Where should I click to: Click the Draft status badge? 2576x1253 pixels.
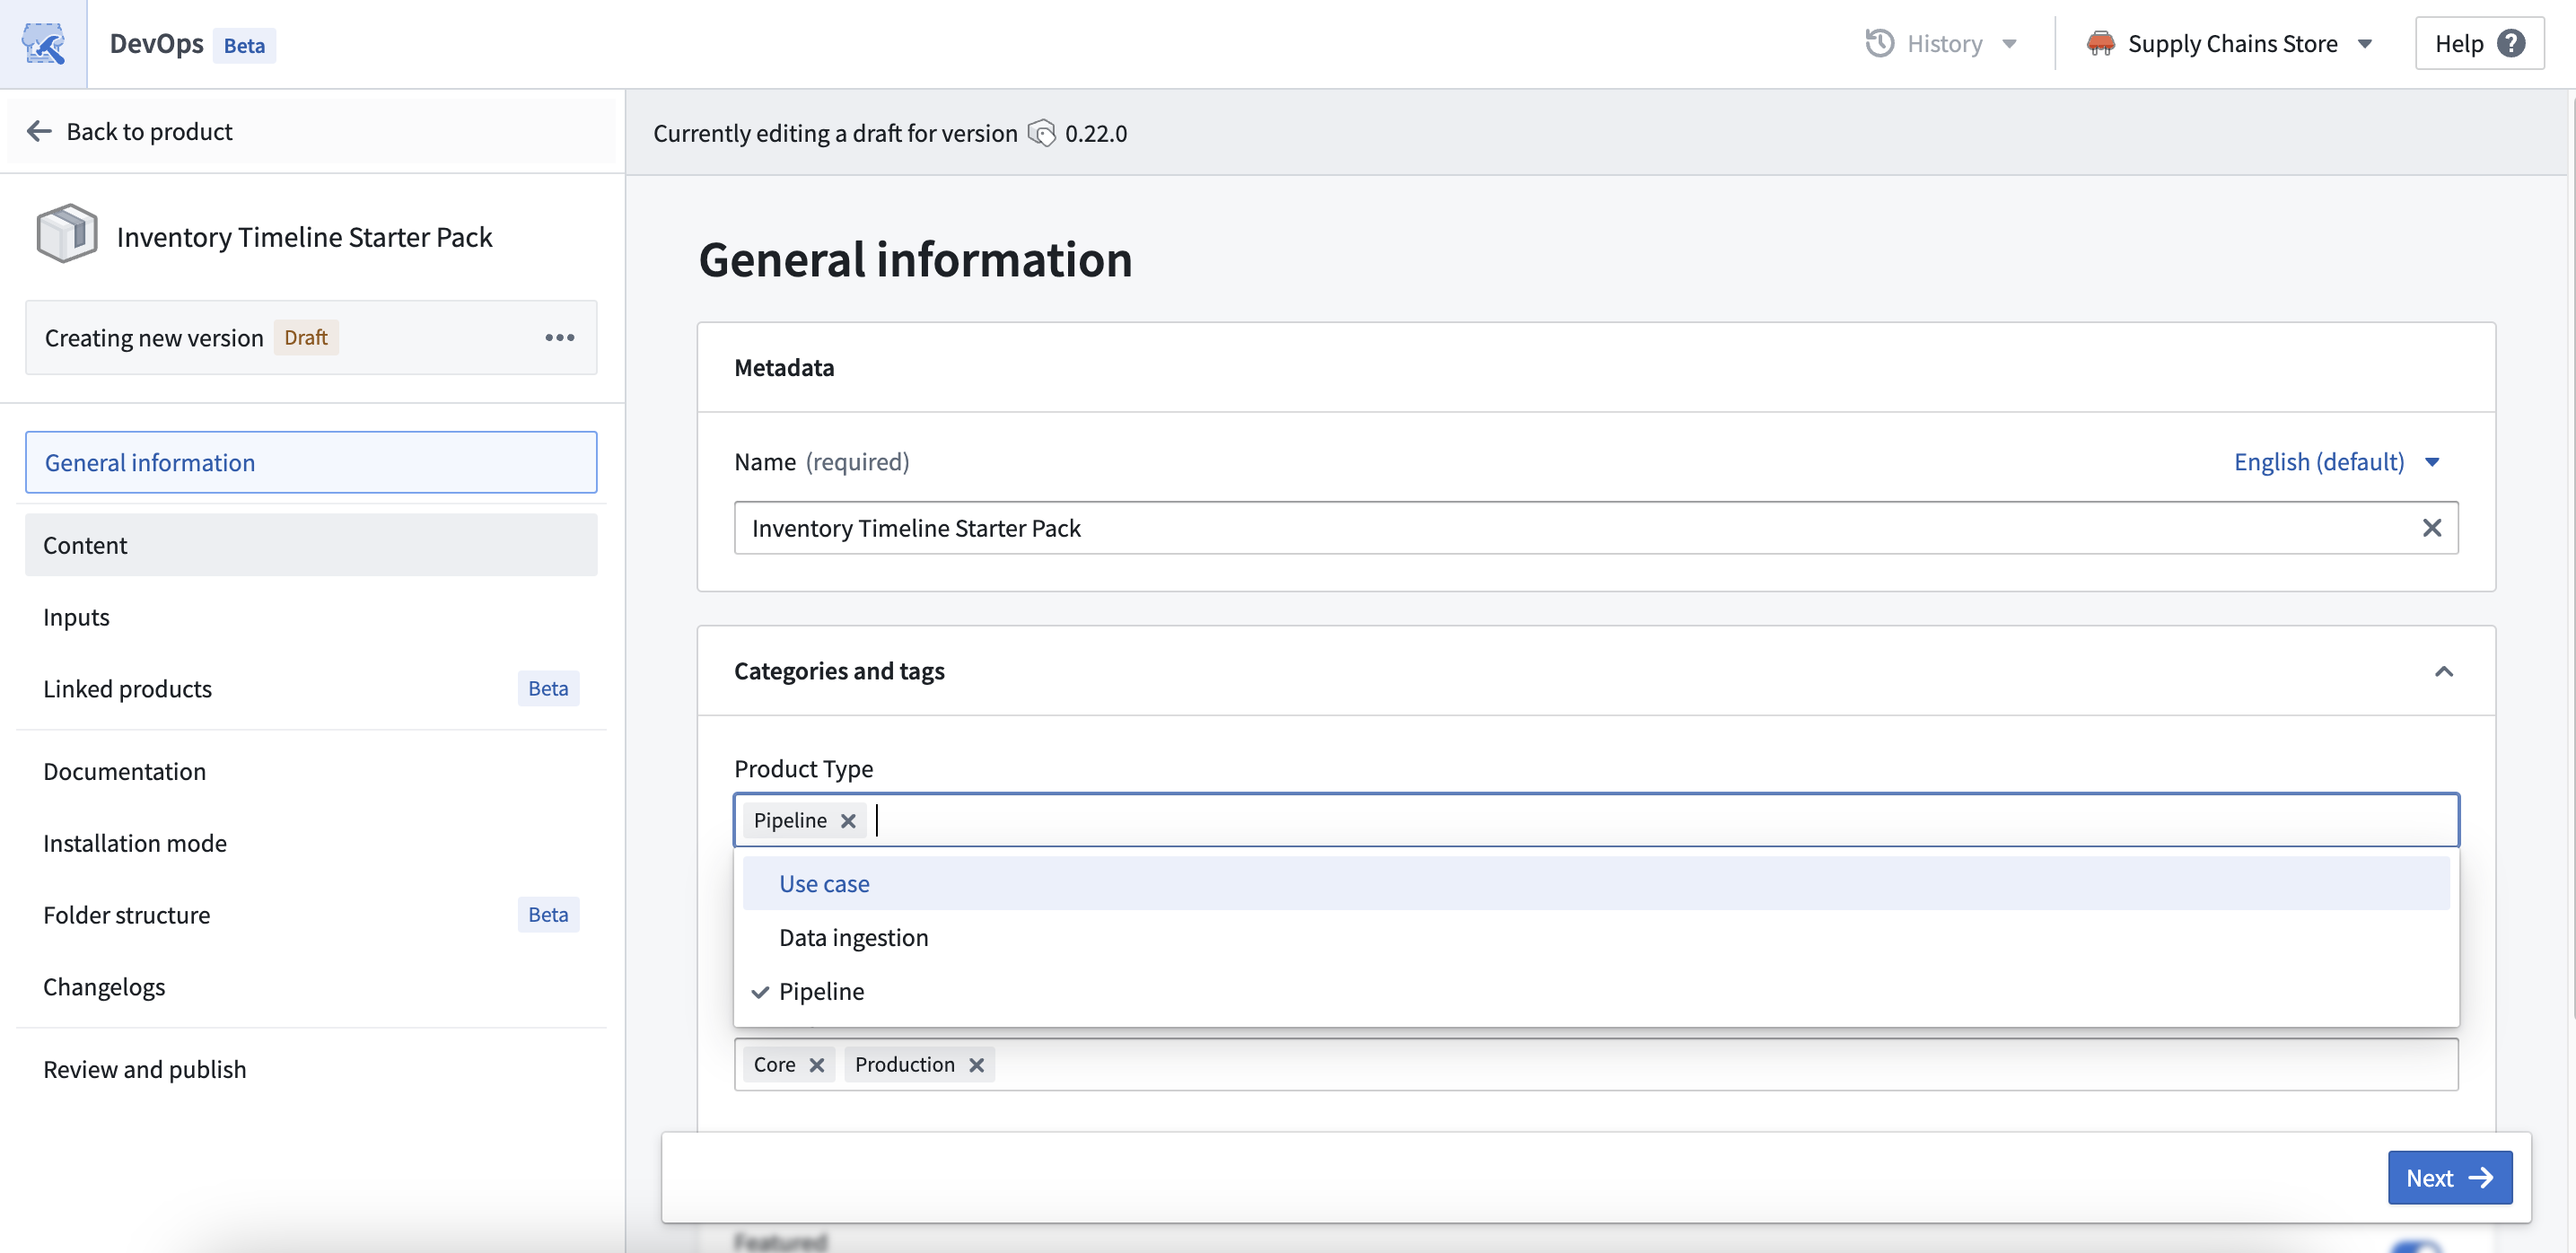(x=306, y=338)
